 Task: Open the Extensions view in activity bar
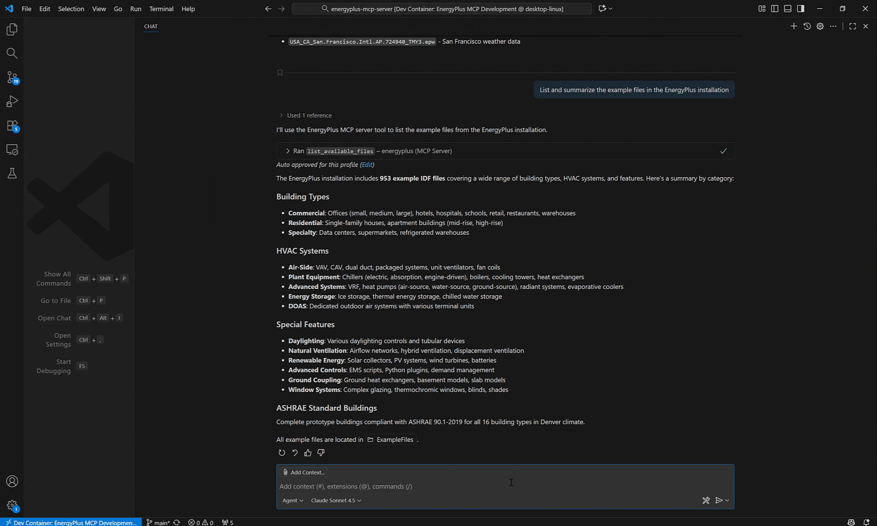pos(12,126)
